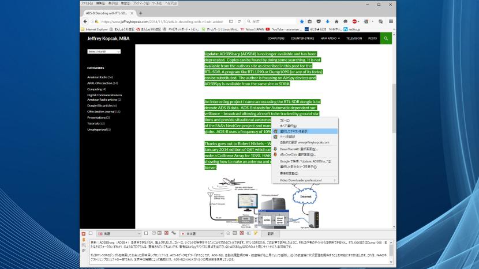Open a new tab with plus button
The image size is (479, 269).
pyautogui.click(x=140, y=13)
